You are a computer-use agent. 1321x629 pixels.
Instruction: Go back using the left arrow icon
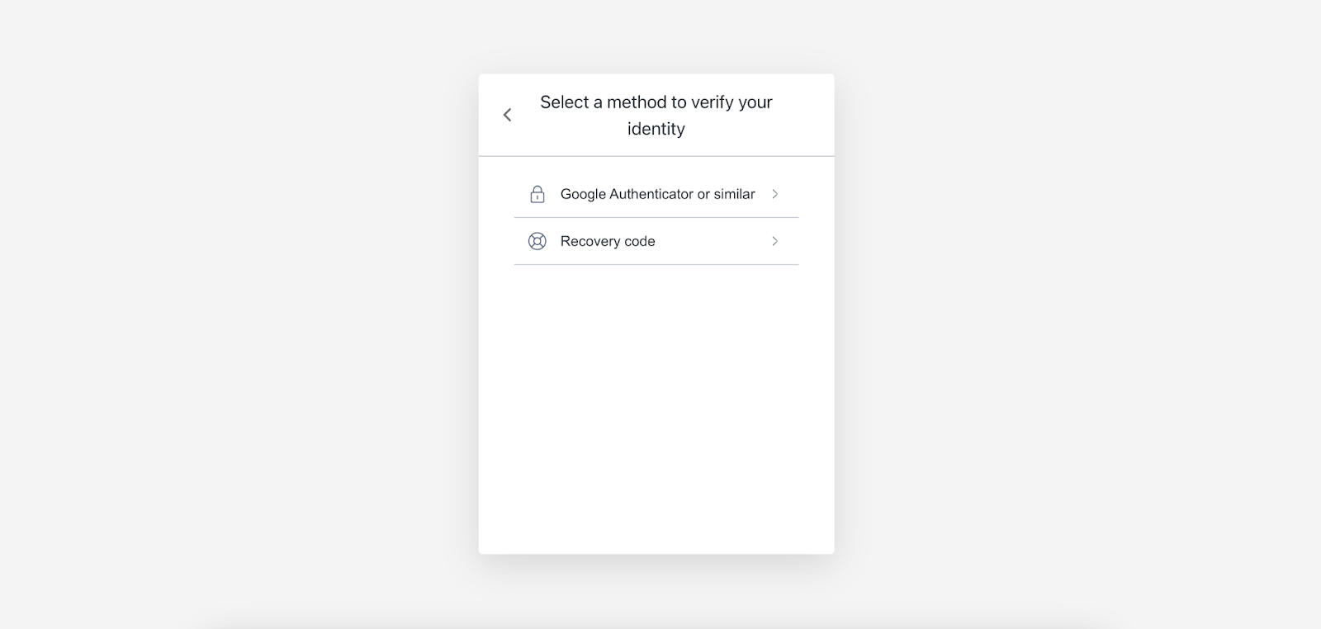tap(508, 115)
